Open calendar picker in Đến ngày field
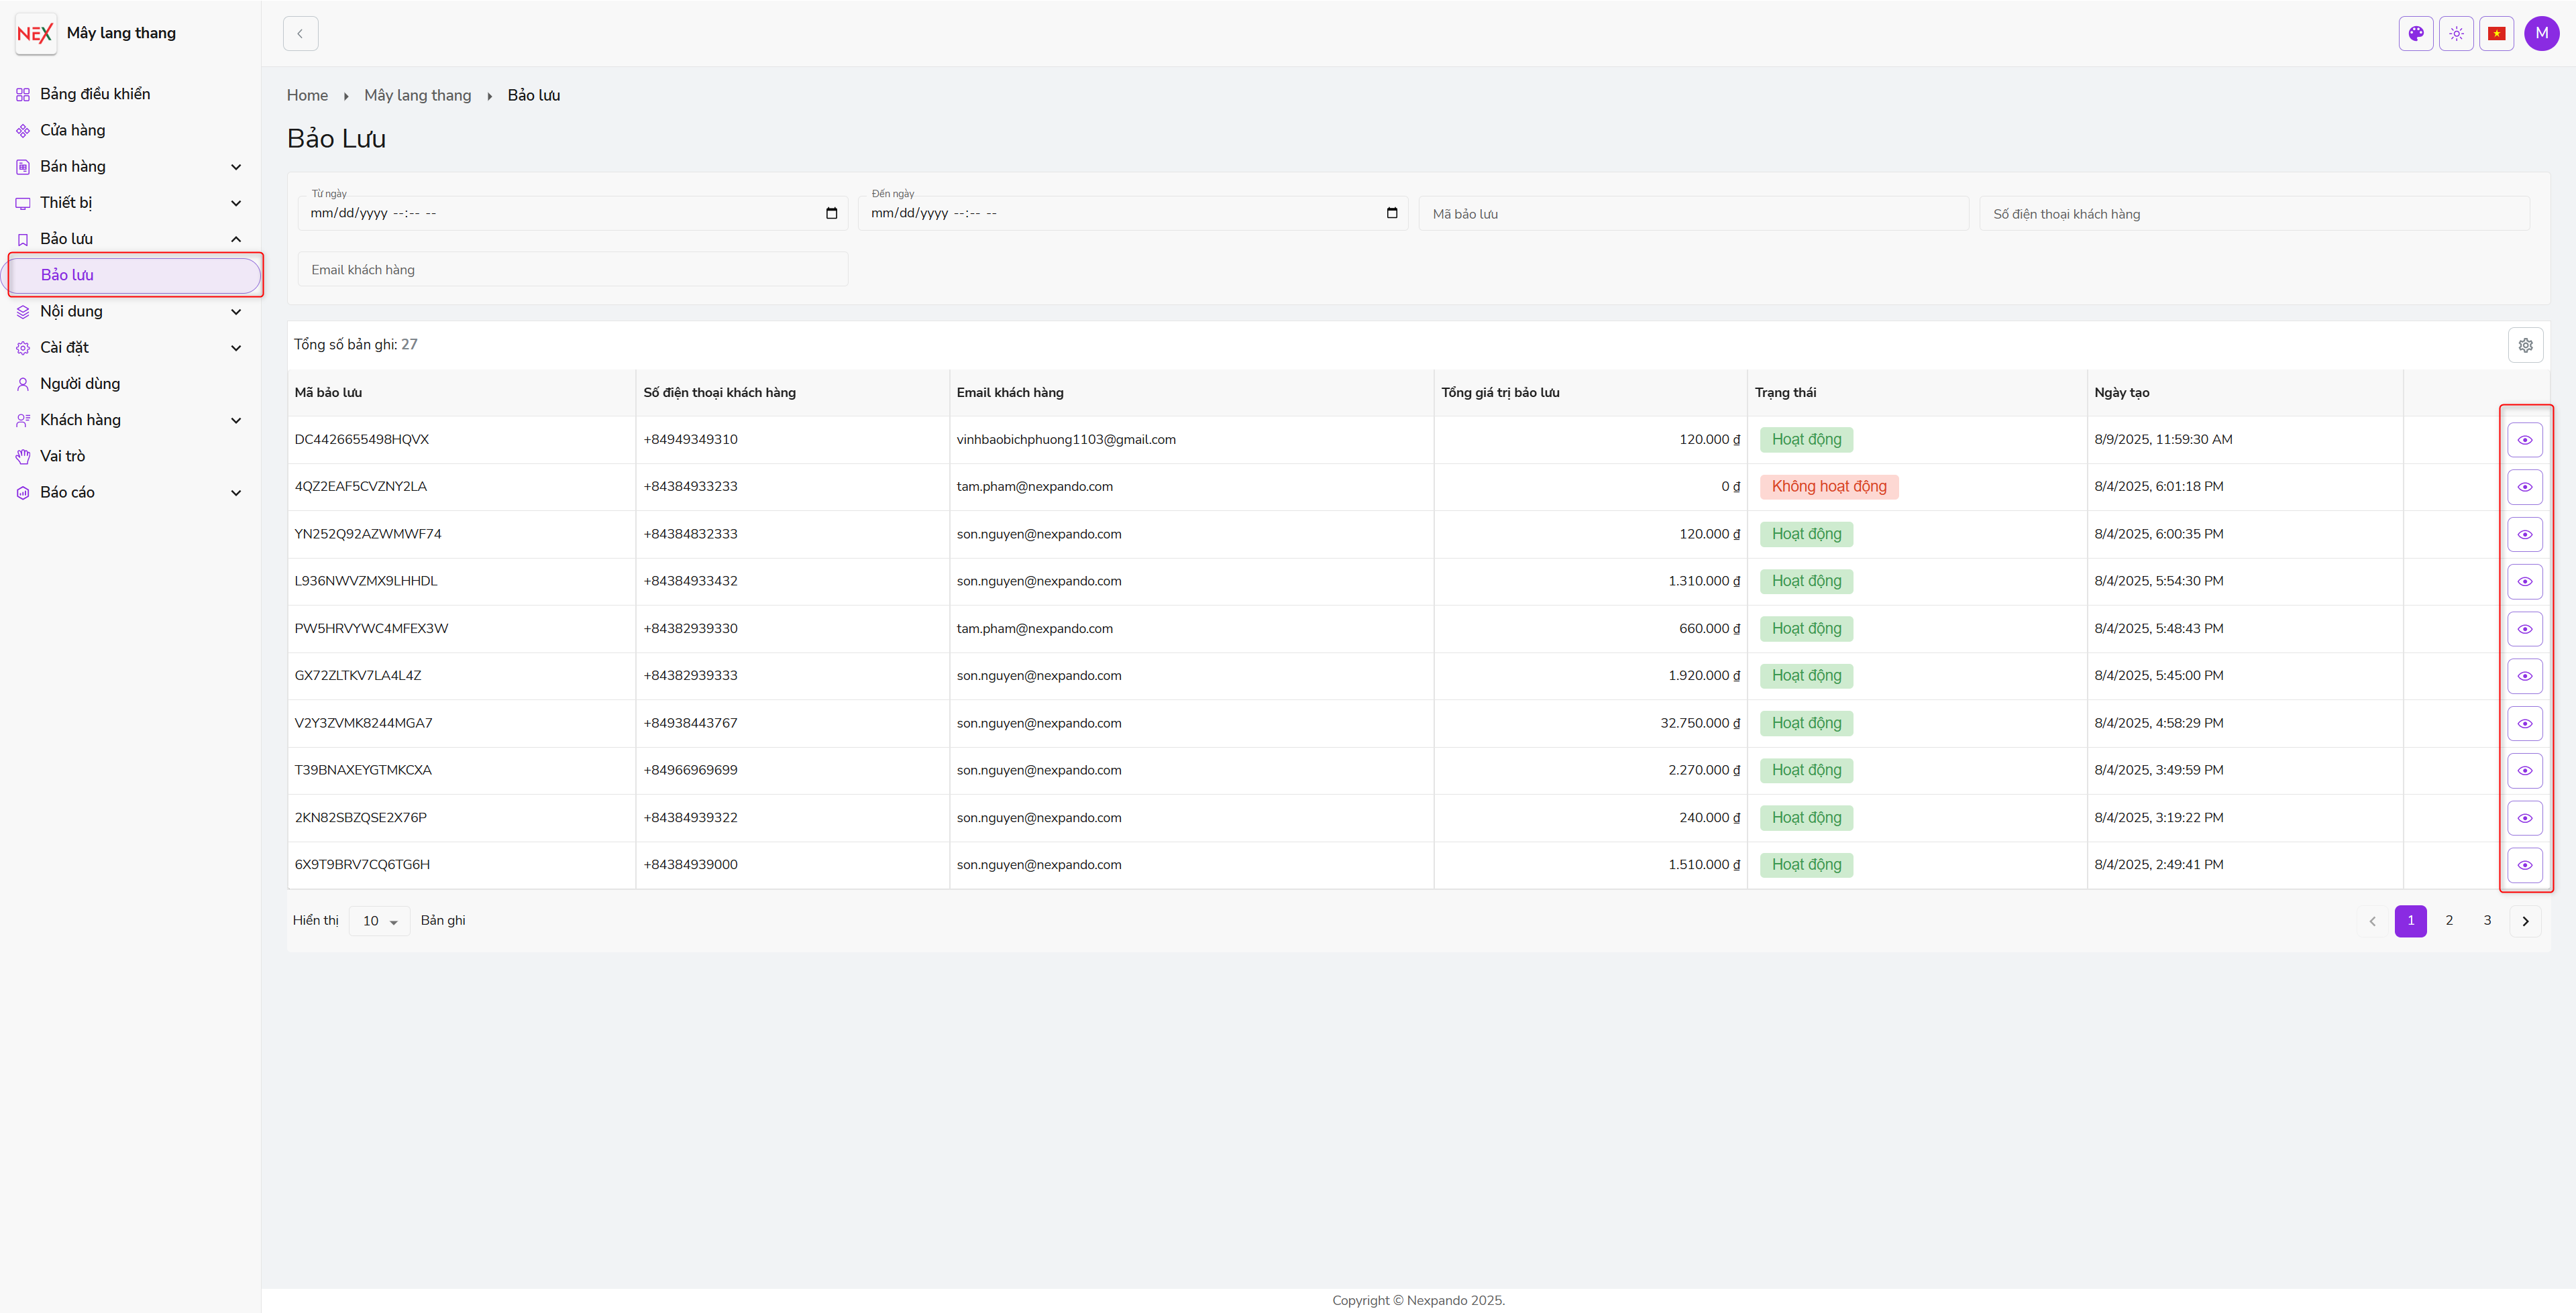This screenshot has width=2576, height=1313. pos(1391,213)
